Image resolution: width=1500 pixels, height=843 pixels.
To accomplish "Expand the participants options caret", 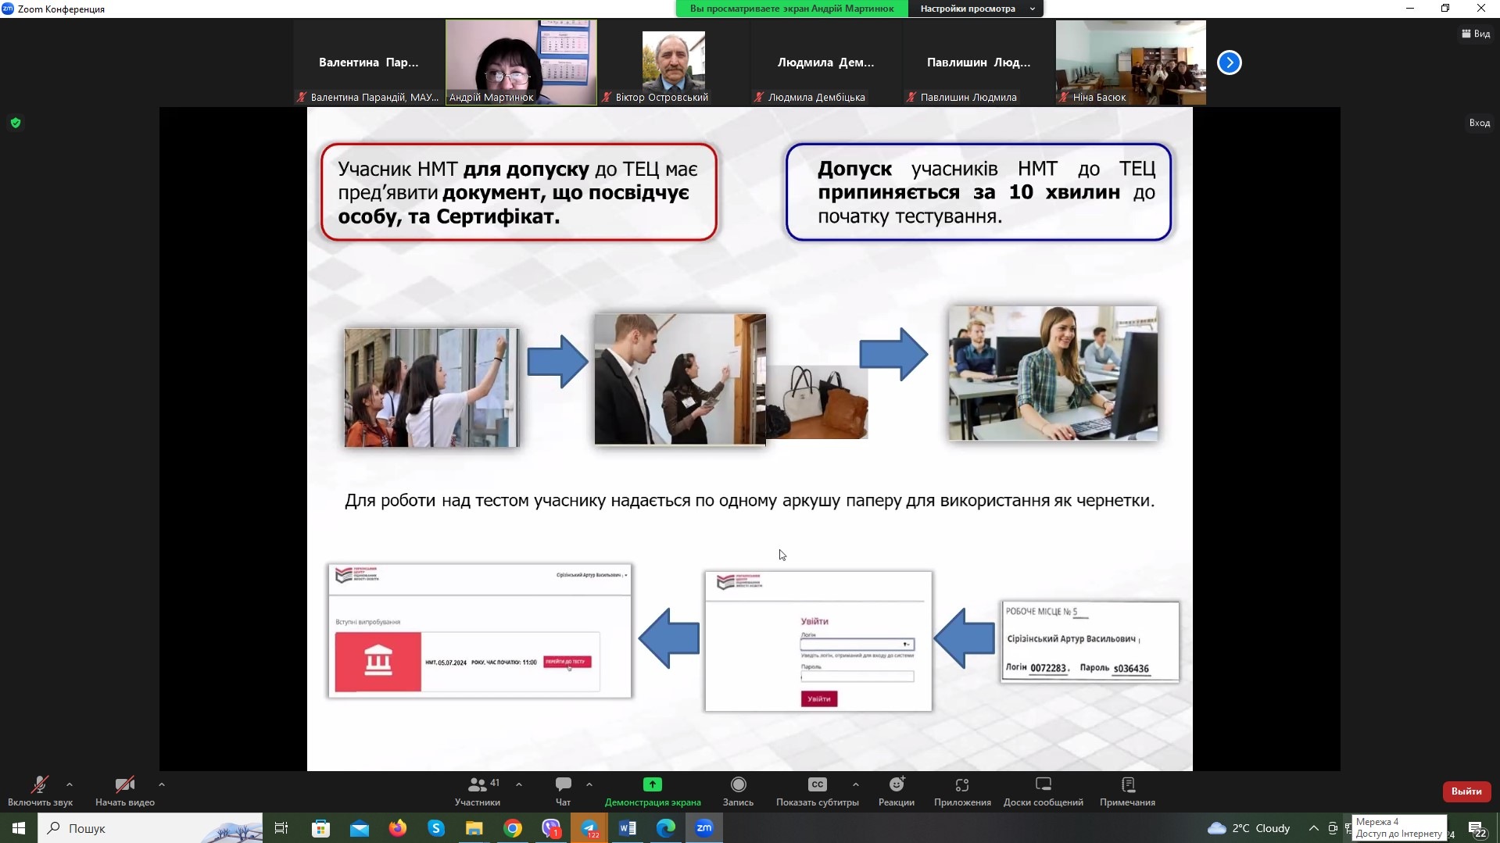I will [519, 784].
